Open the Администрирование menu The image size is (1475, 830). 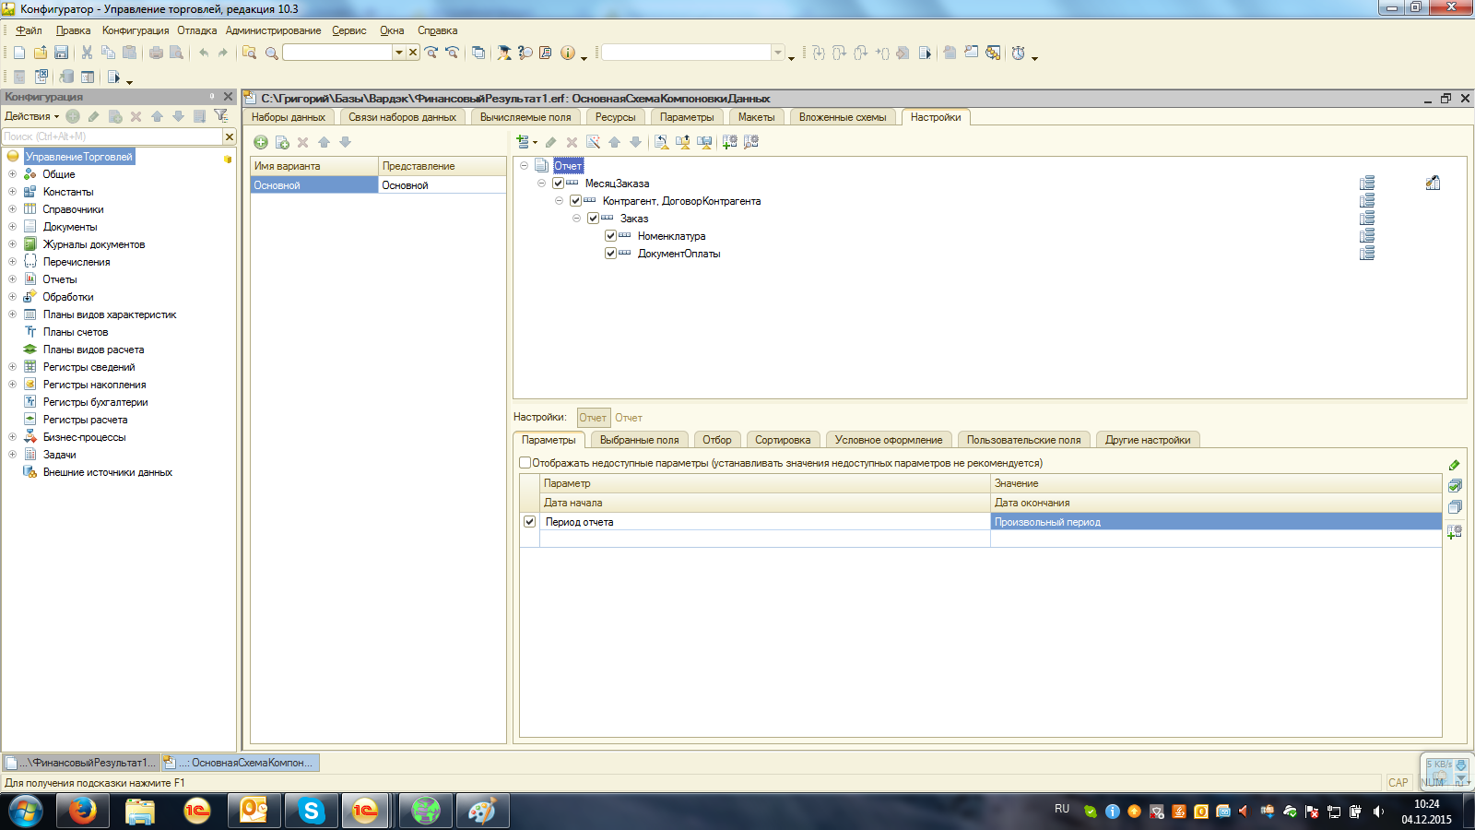coord(273,30)
